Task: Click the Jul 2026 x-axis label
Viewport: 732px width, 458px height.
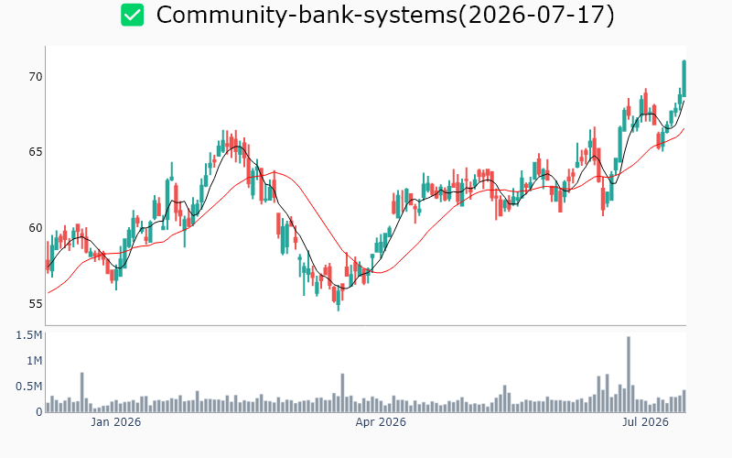Action: [x=645, y=422]
